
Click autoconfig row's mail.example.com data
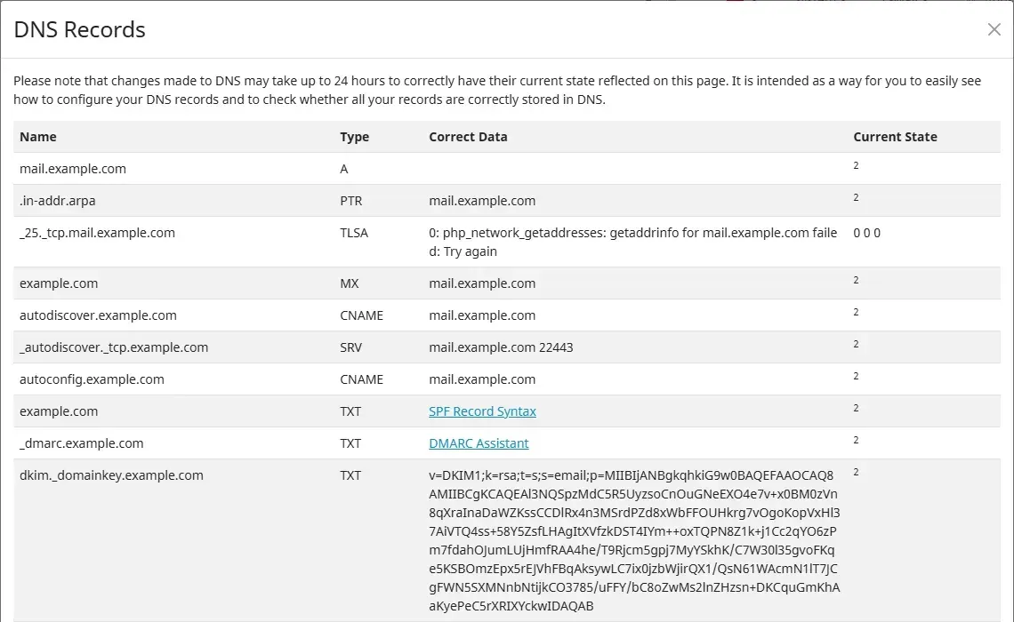[482, 379]
